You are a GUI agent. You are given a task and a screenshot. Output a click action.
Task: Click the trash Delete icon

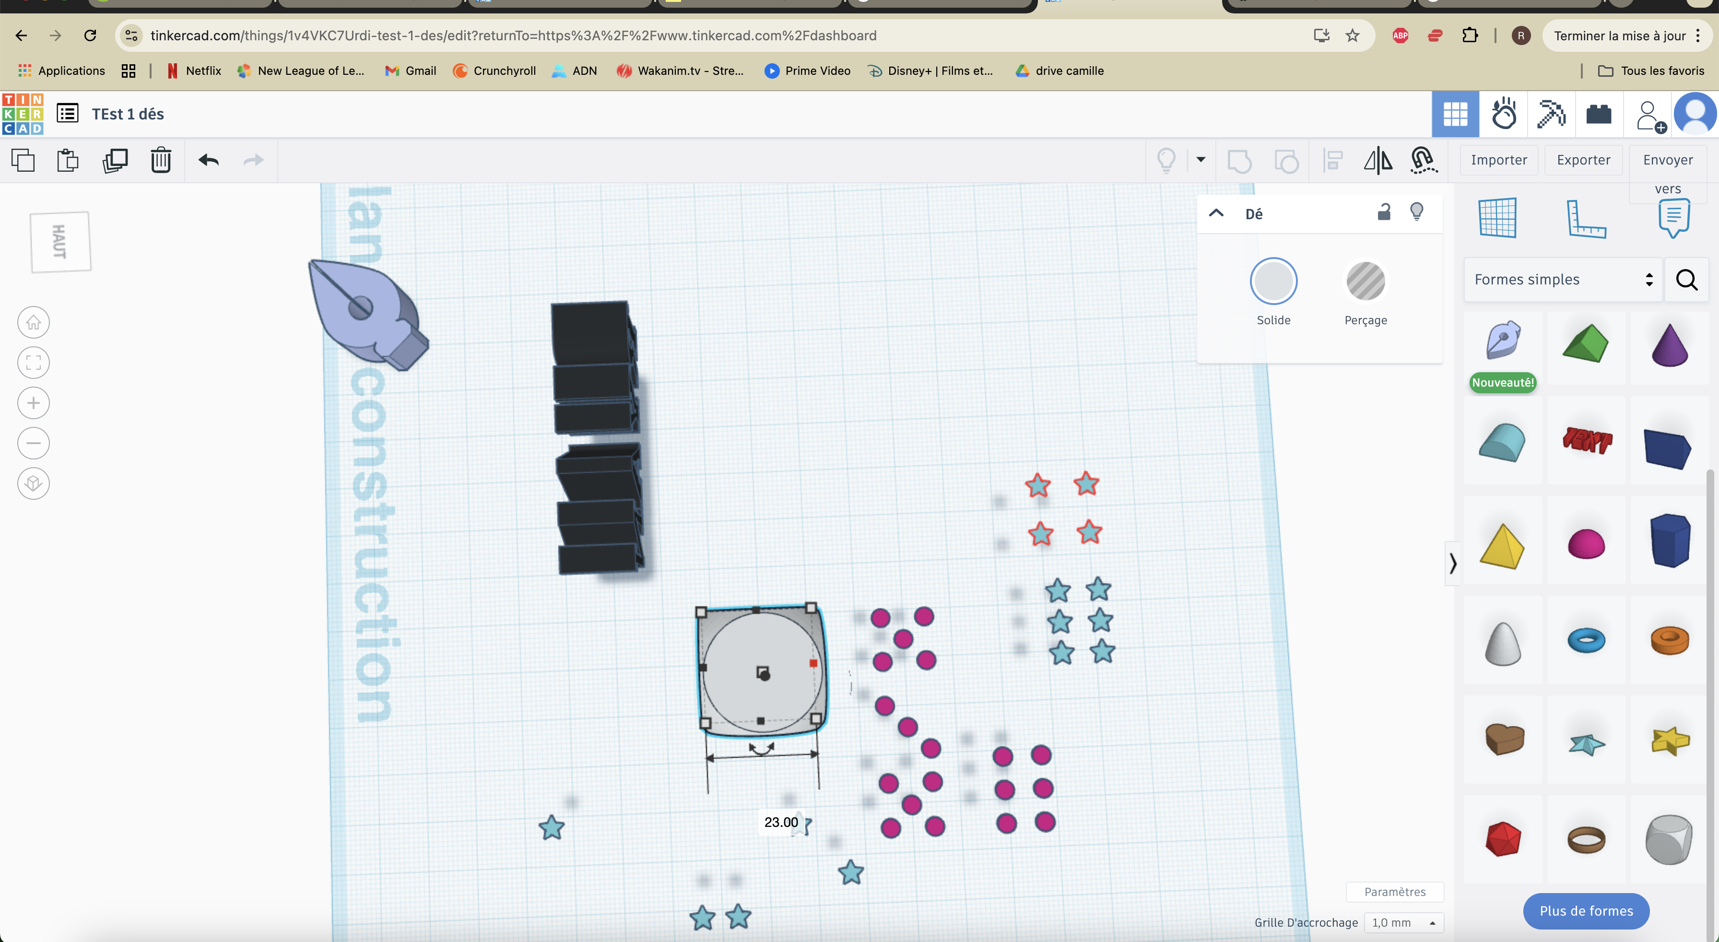161,160
